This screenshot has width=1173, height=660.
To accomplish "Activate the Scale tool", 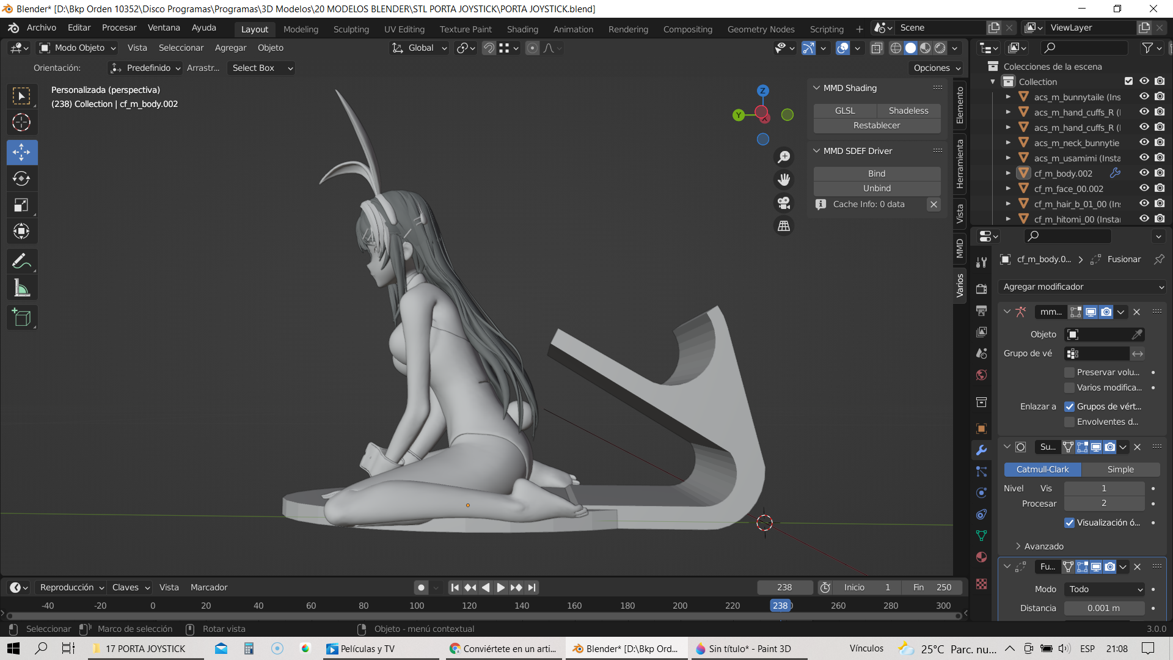I will [21, 205].
